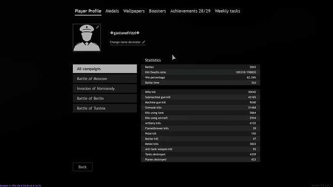The width and height of the screenshot is (333, 187).
Task: Click the Kill/Deaths ratio row
Action: pyautogui.click(x=200, y=72)
